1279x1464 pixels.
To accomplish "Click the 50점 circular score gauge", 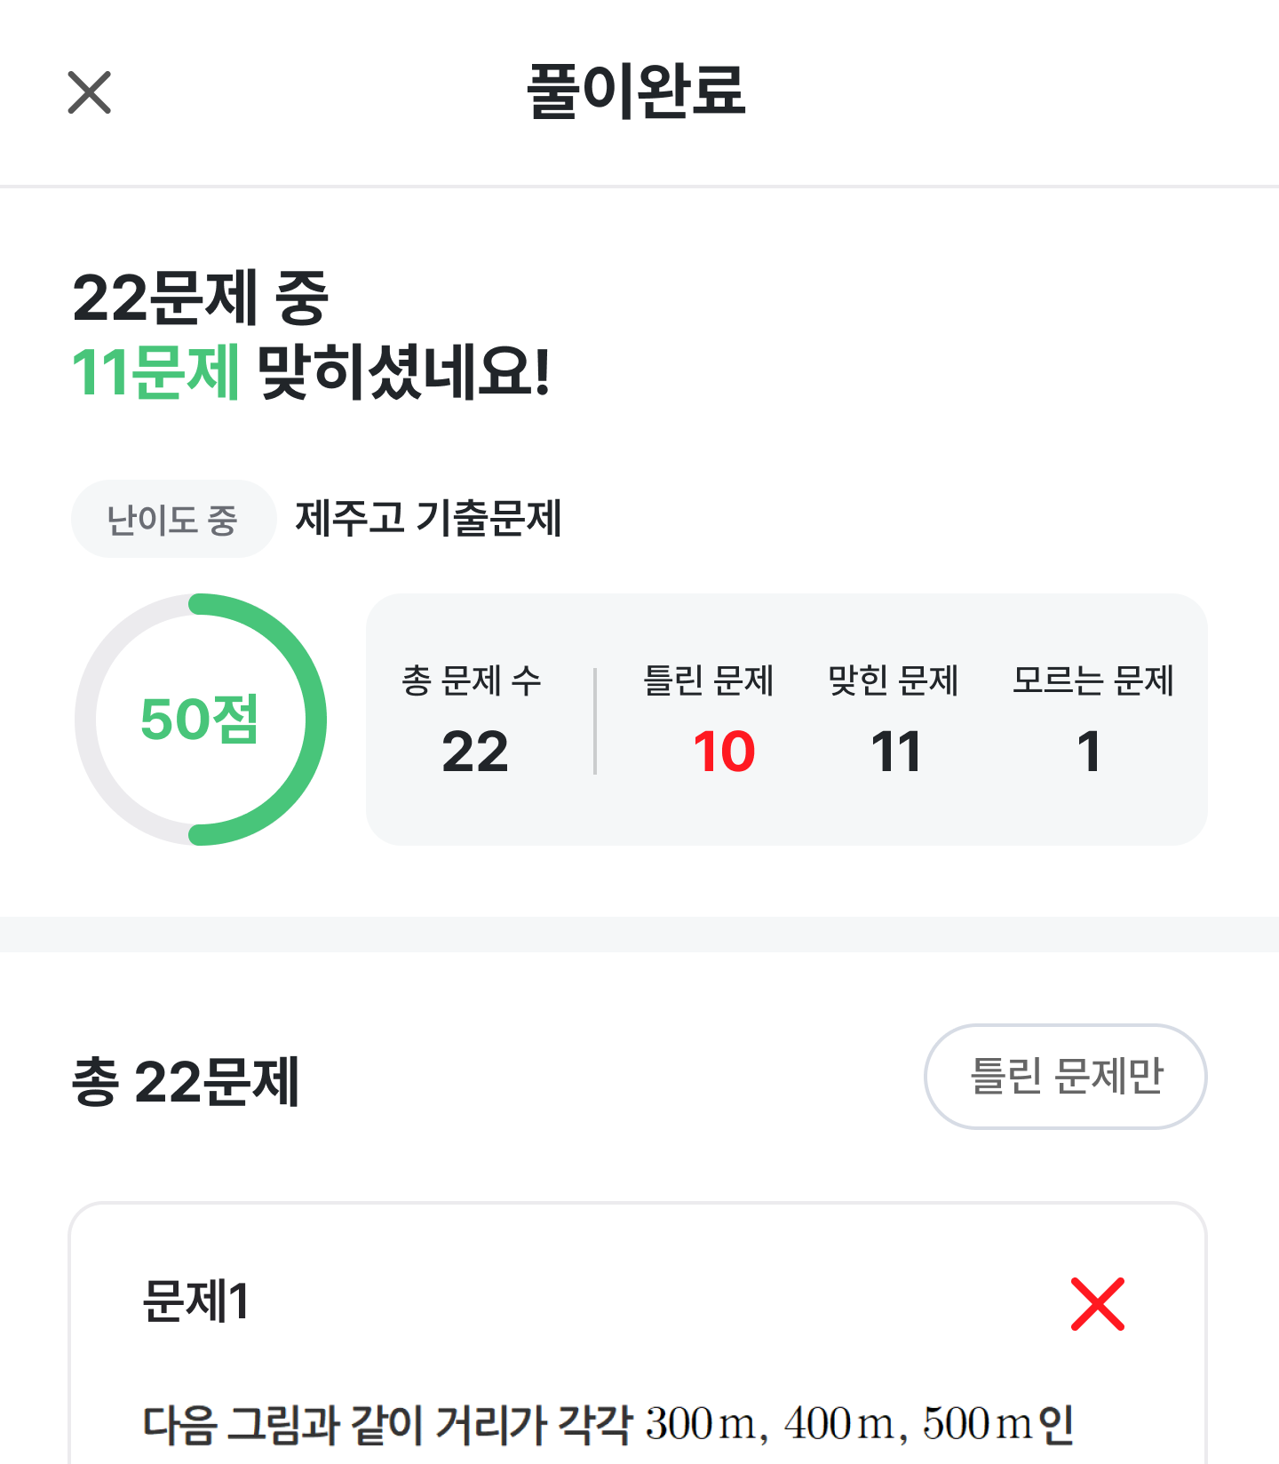I will 201,719.
